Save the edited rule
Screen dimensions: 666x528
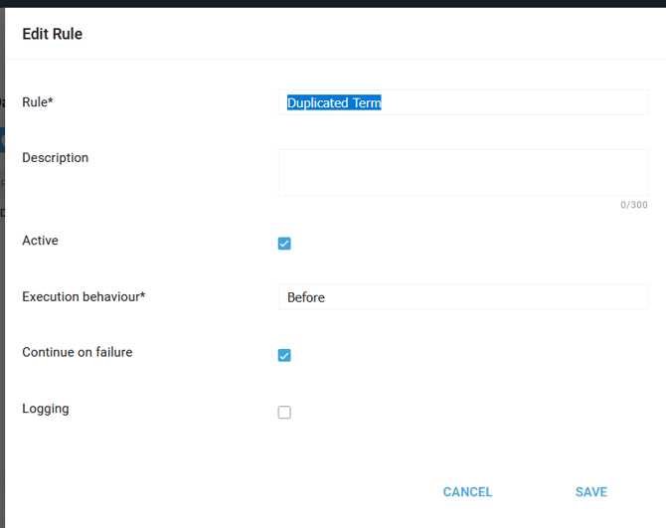[x=591, y=492]
